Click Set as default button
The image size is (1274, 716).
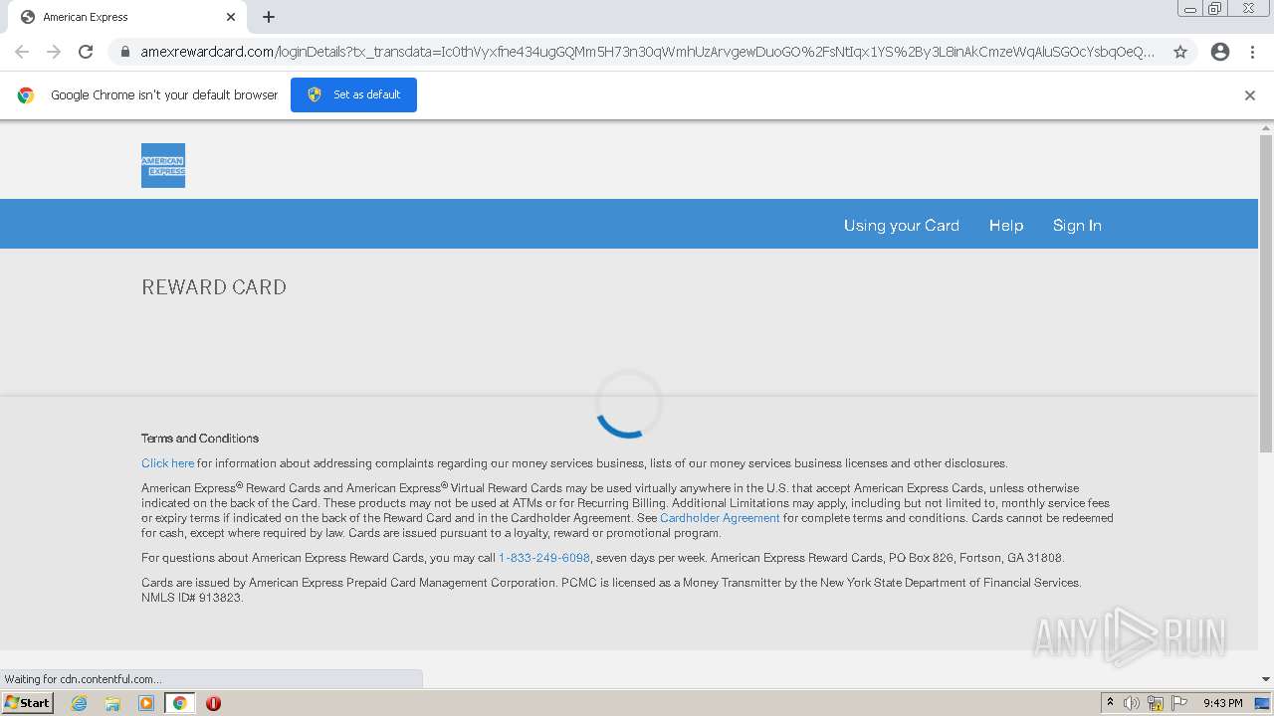click(x=353, y=94)
